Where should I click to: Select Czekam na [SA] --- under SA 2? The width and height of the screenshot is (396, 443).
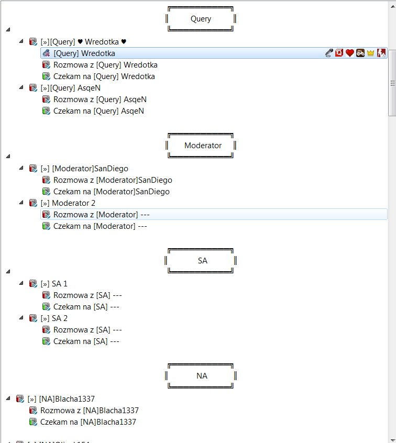pyautogui.click(x=86, y=341)
